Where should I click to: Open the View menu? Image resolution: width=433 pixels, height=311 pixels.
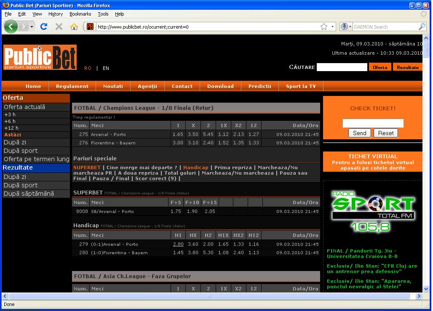37,14
